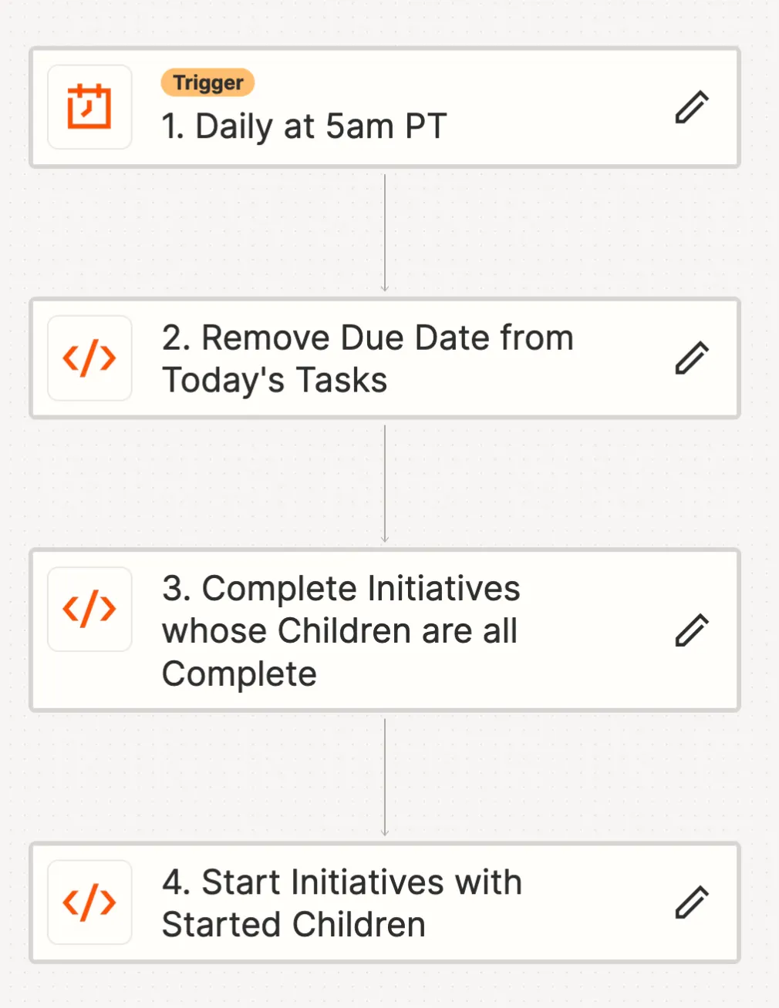Click pencil icon on Complete Initiatives step
779x1008 pixels.
pos(692,630)
